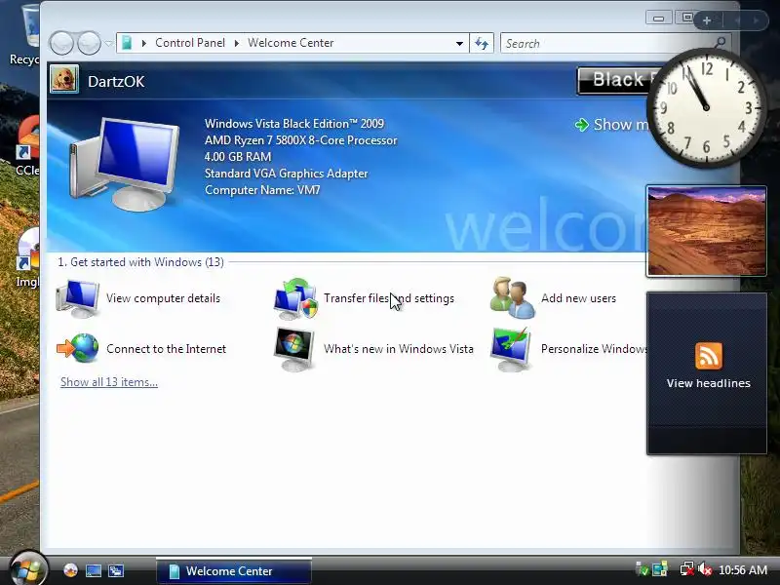Viewport: 780px width, 585px height.
Task: Click the Show all 13 items link
Action: 109,382
